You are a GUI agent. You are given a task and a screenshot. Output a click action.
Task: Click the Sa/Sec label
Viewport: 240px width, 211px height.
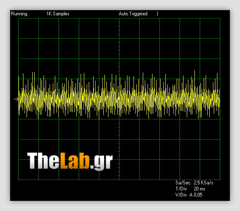click(183, 183)
